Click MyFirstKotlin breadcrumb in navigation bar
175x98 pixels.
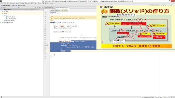click(5, 5)
